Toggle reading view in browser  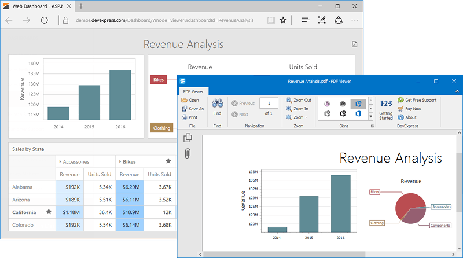(271, 20)
